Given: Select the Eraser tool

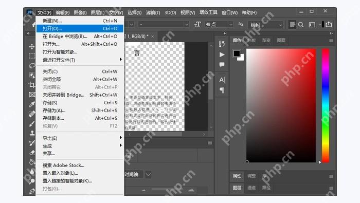Looking at the screenshot, I should tap(32, 153).
